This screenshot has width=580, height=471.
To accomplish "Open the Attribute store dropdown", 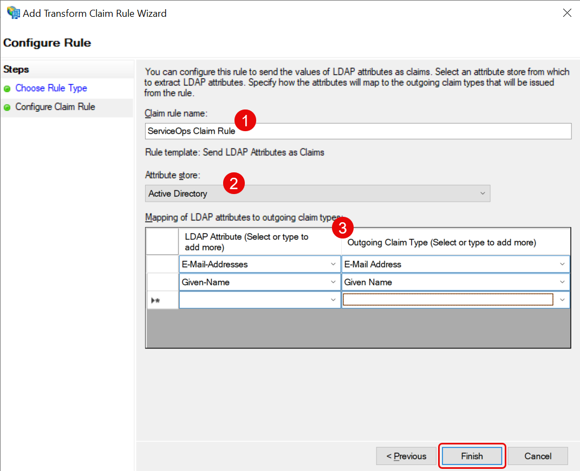I will (x=317, y=193).
